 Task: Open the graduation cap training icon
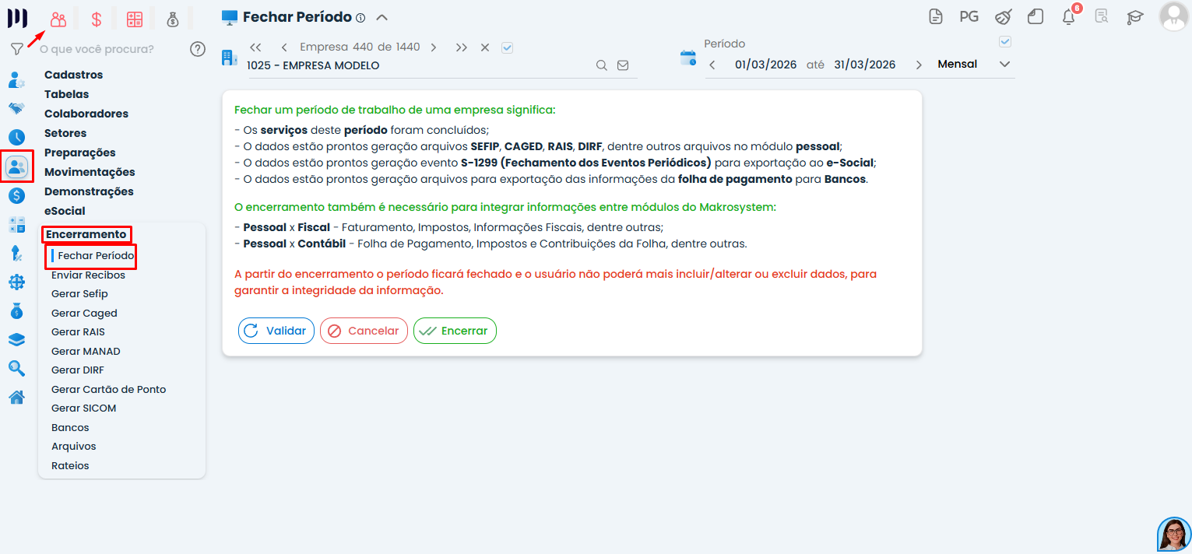click(1135, 16)
